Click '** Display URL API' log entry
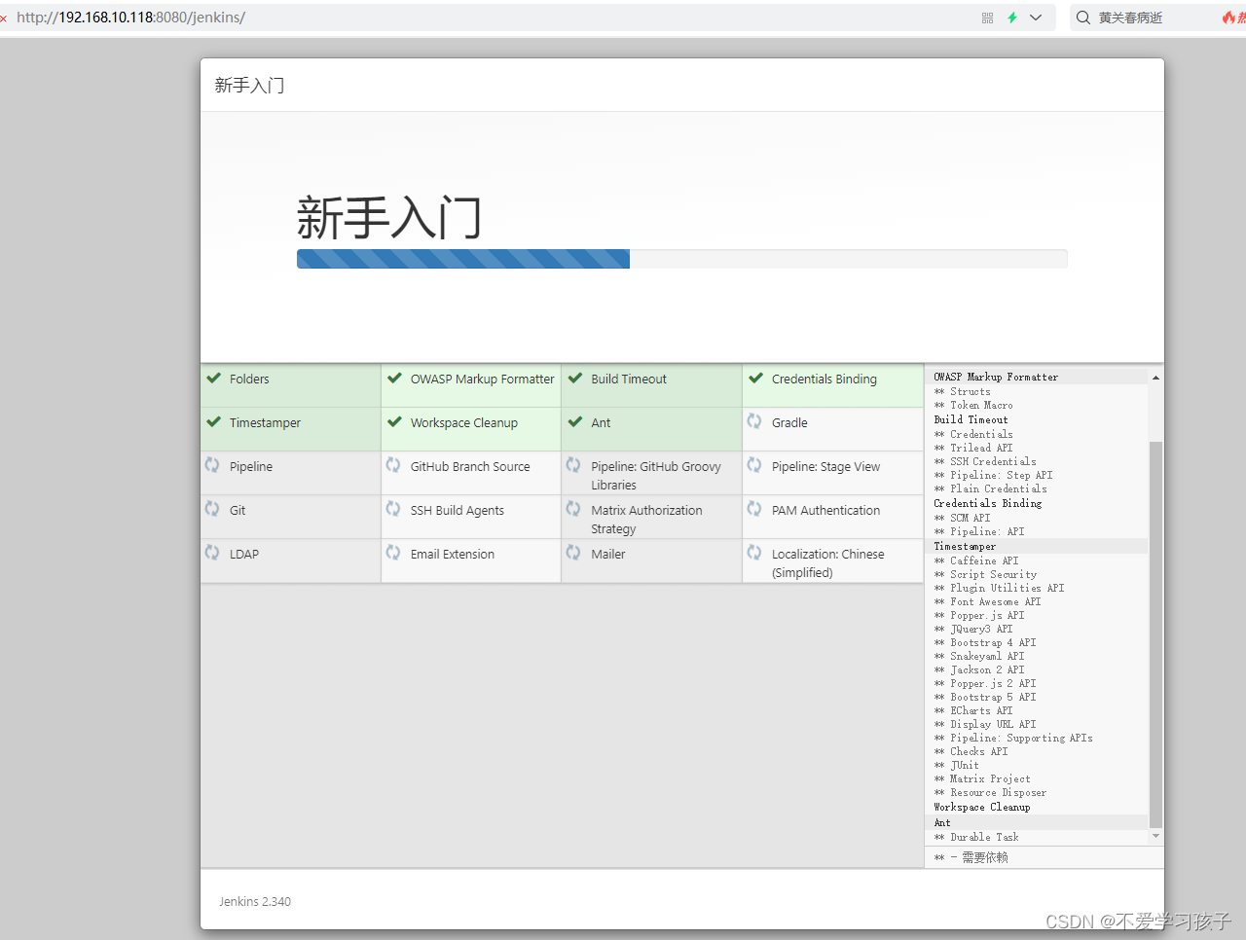The image size is (1246, 940). point(985,724)
